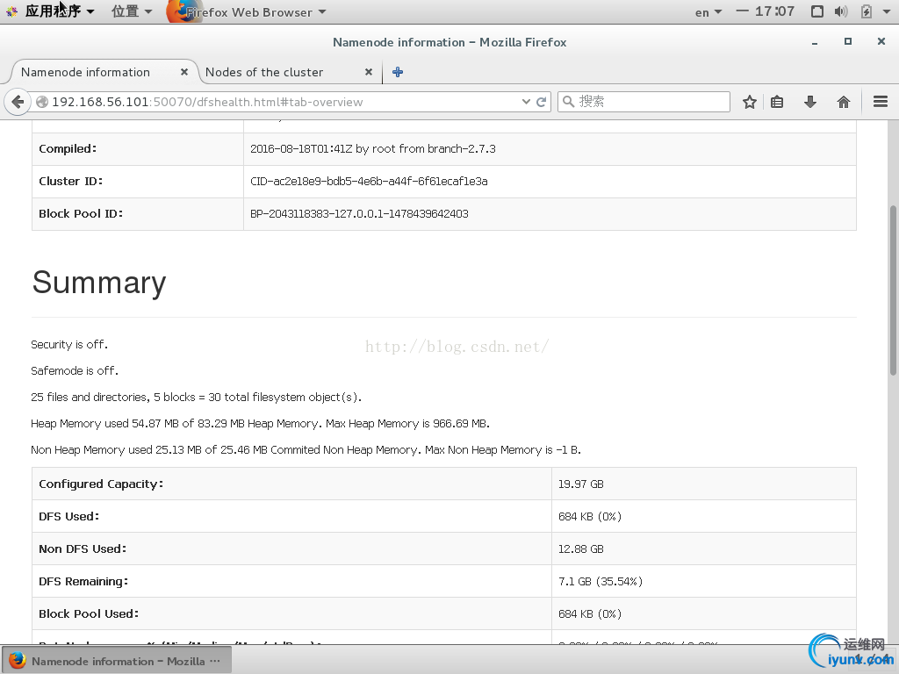899x674 pixels.
Task: Go to the Firefox home page icon
Action: point(844,102)
